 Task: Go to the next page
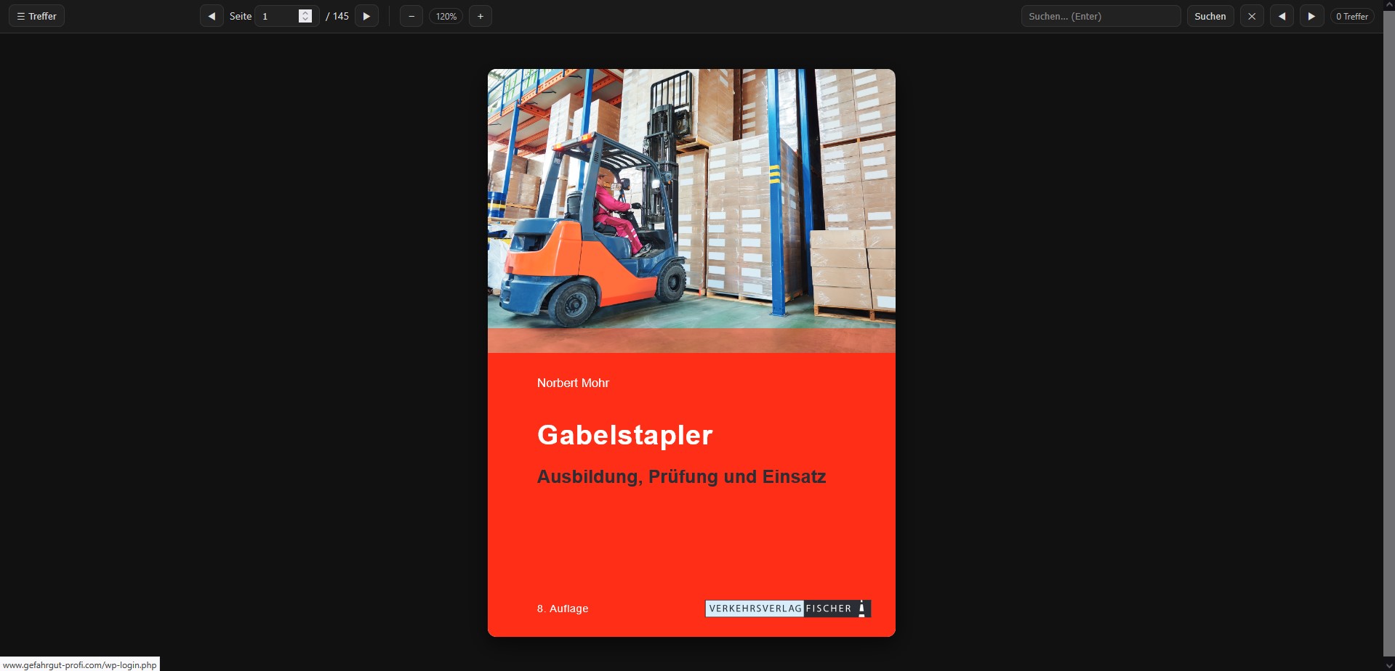[366, 16]
